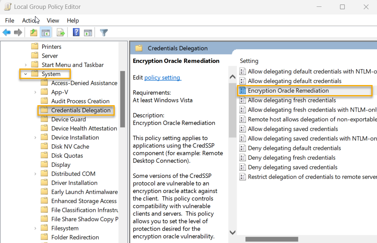
Task: Open Help using the question mark toolbar icon
Action: 76,32
